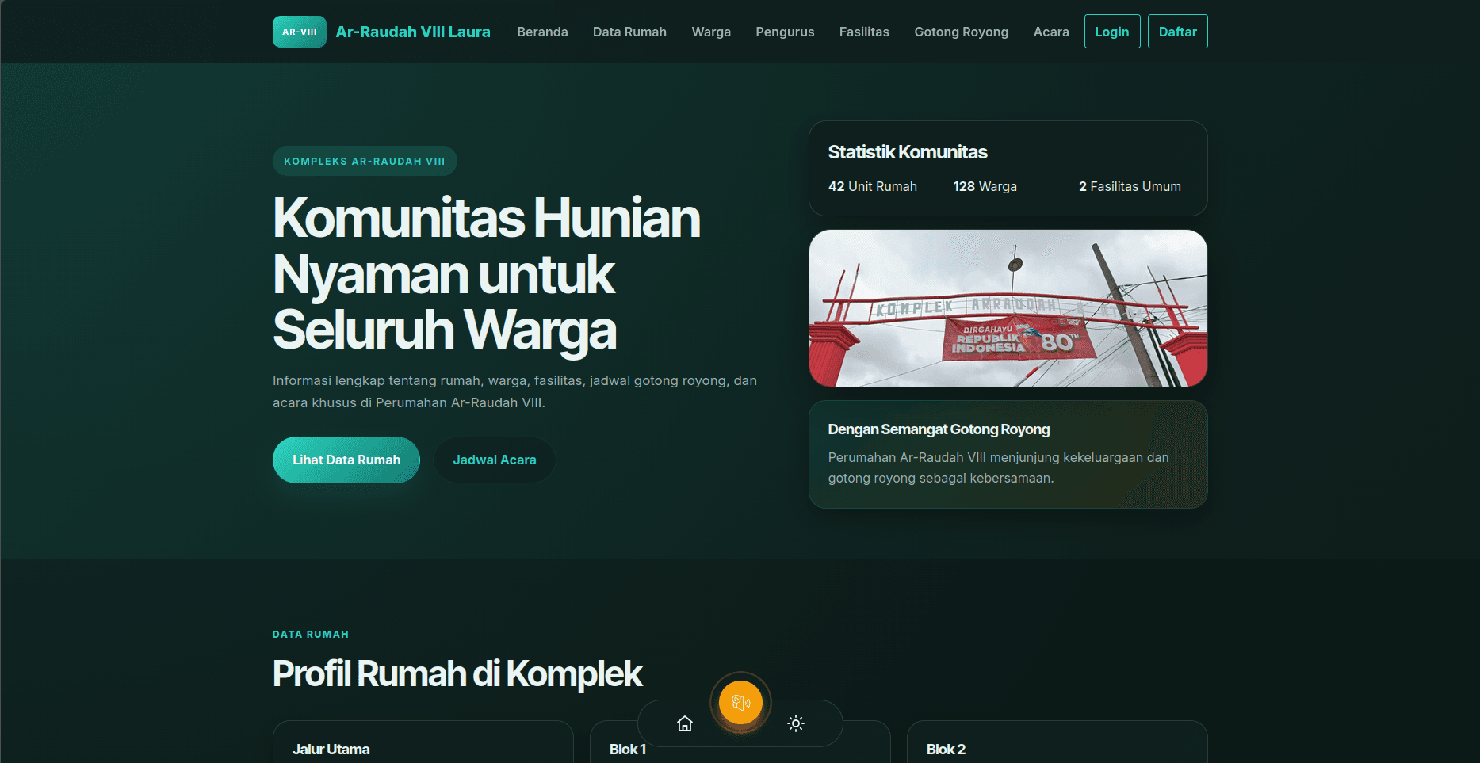Screen dimensions: 1480x763
Task: Click the 42 Unit Rumah stat
Action: (873, 186)
